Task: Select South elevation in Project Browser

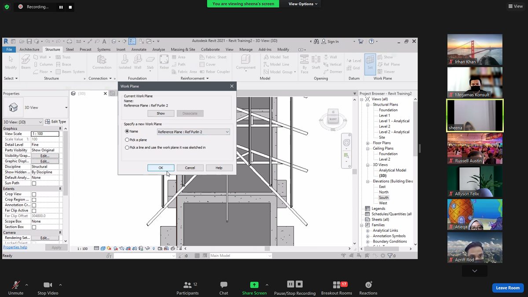Action: pyautogui.click(x=384, y=198)
